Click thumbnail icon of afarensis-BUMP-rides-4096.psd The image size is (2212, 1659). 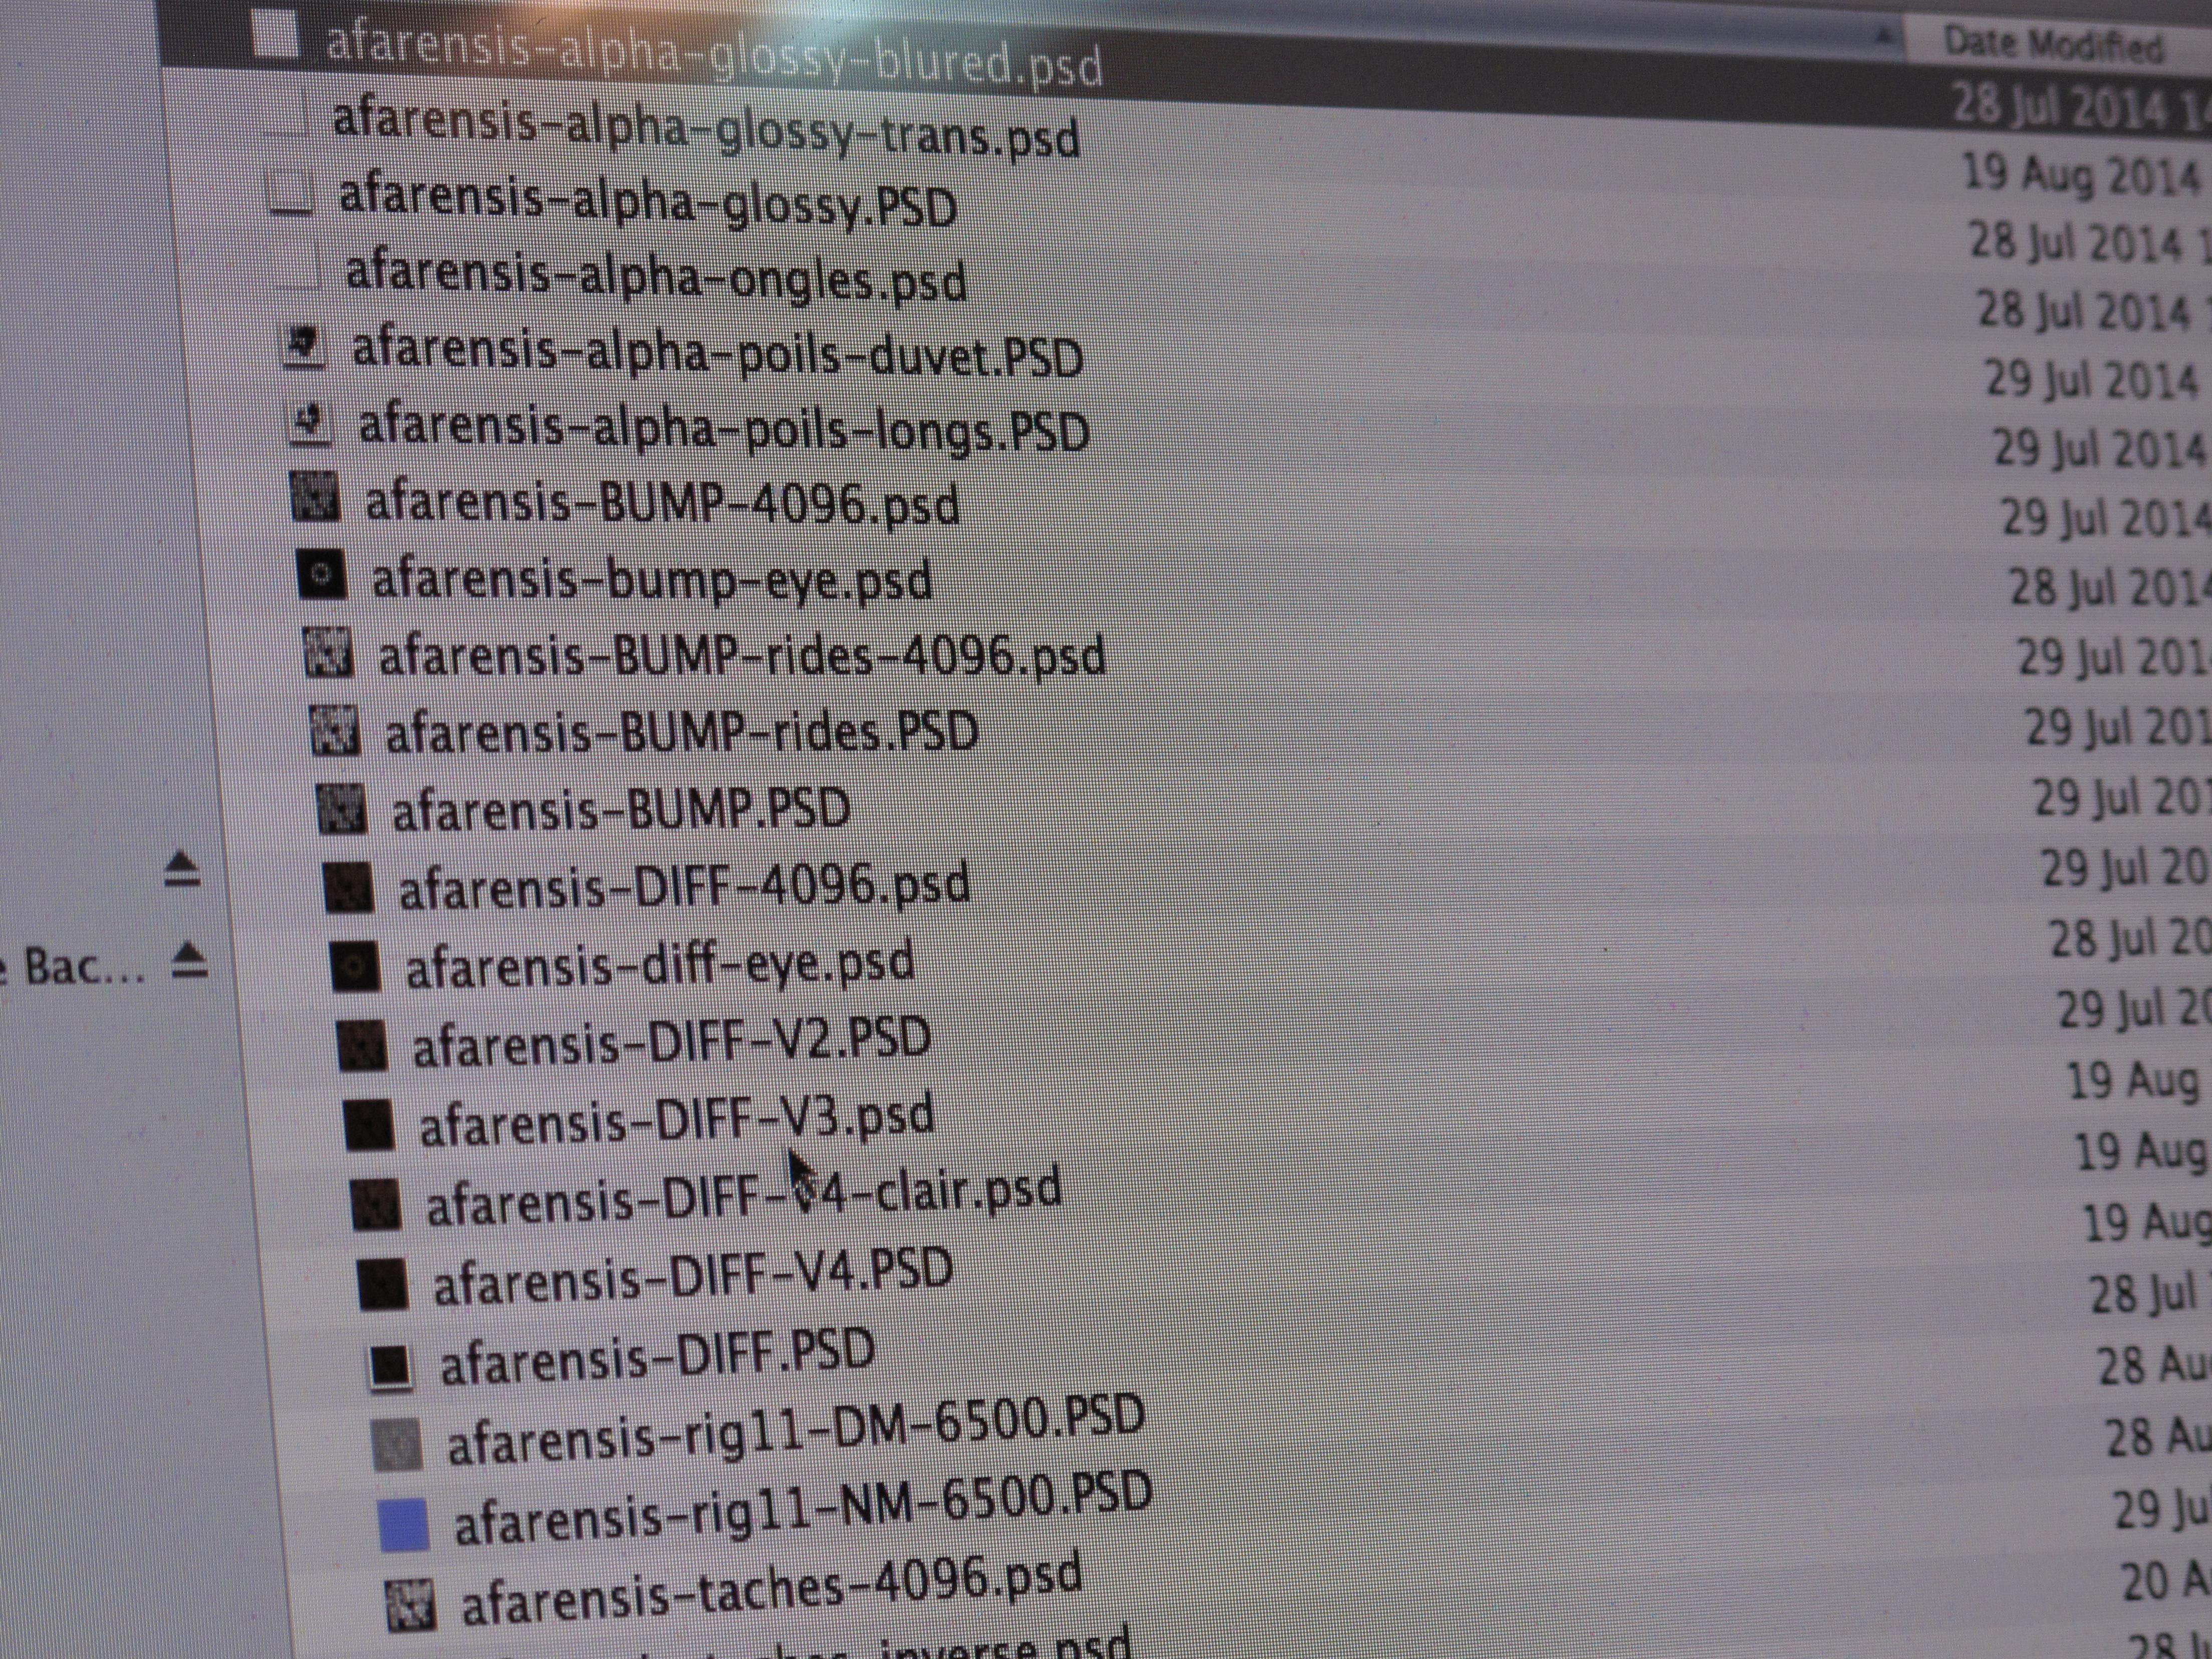point(328,652)
